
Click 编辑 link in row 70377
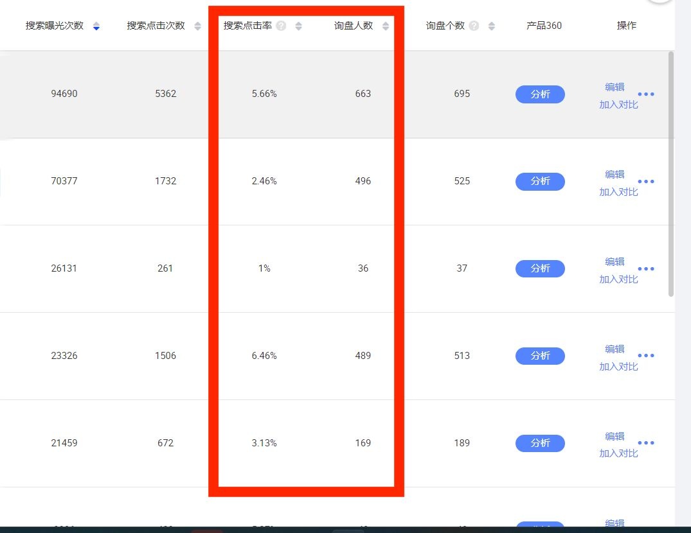[x=615, y=175]
